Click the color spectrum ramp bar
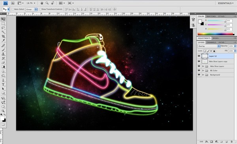 point(216,34)
